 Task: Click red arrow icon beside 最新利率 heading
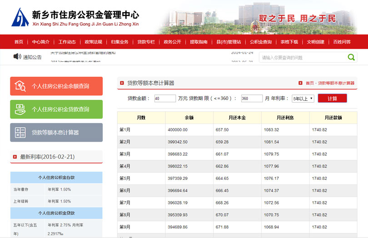[15, 157]
